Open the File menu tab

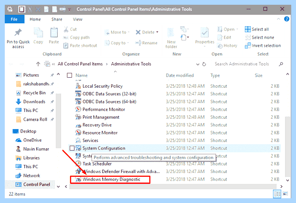[14, 19]
